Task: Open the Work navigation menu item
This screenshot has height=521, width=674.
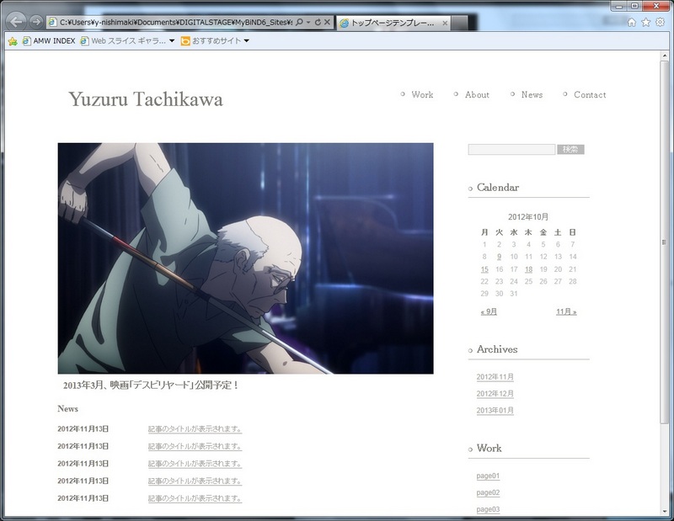Action: pos(422,94)
